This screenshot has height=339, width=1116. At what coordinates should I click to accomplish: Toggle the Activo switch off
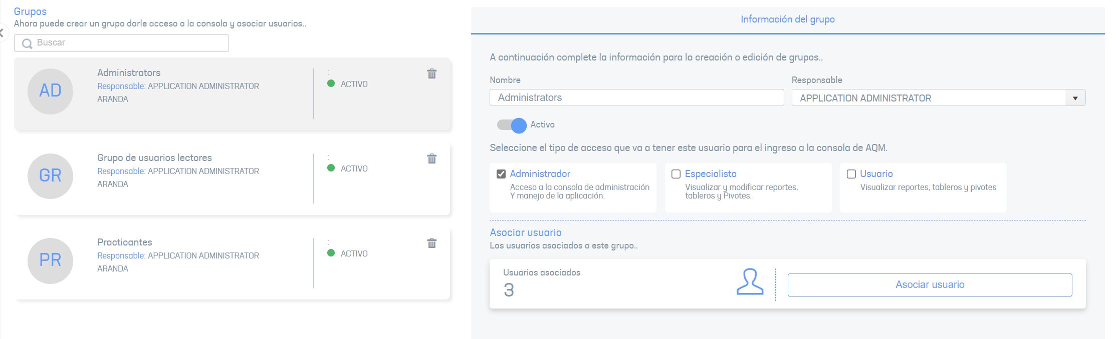tap(512, 125)
